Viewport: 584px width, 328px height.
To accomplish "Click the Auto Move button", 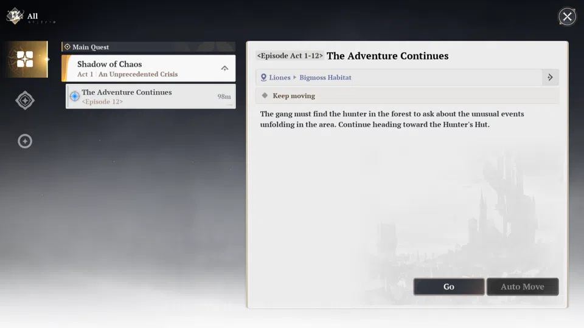I will (523, 287).
